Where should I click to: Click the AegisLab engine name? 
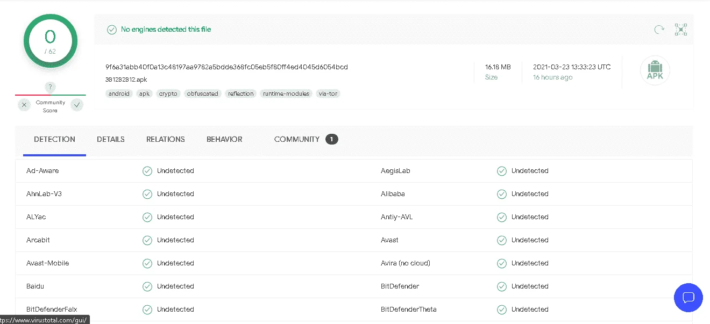(396, 171)
